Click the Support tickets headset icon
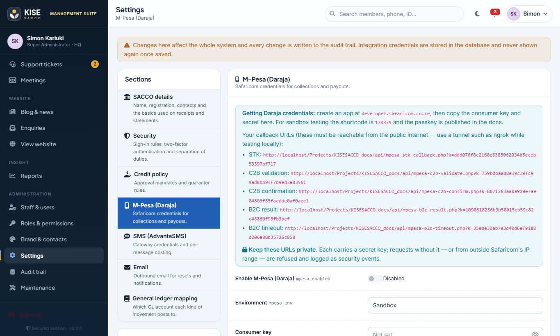Viewport: 560px width, 336px height. (13, 64)
